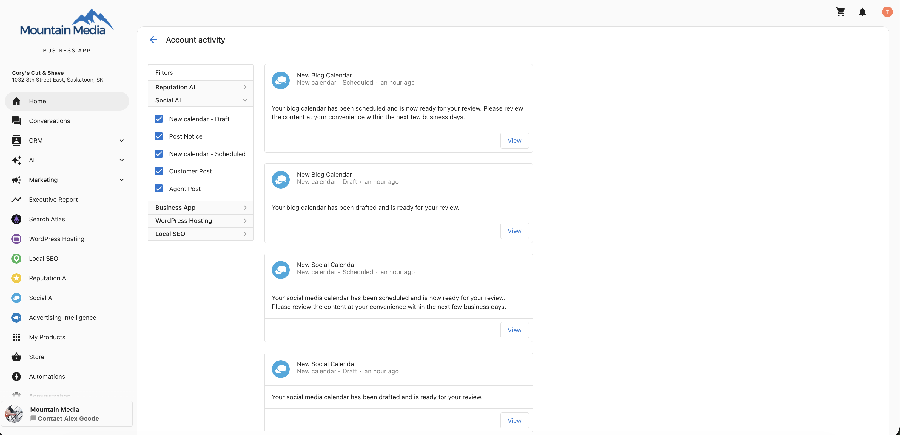Collapse Social AI filter group
The width and height of the screenshot is (900, 435).
pyautogui.click(x=201, y=100)
